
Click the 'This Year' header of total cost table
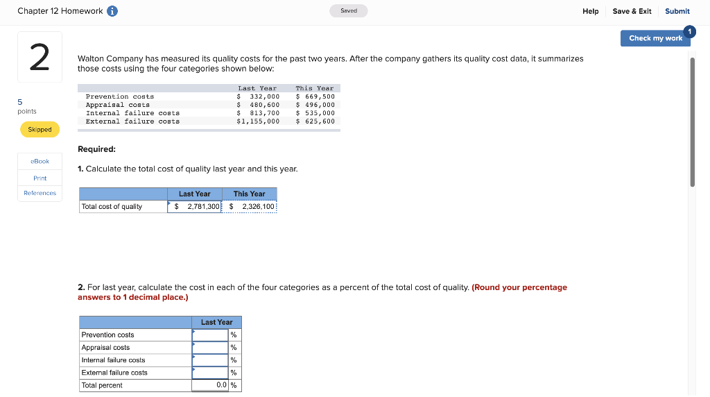coord(250,194)
